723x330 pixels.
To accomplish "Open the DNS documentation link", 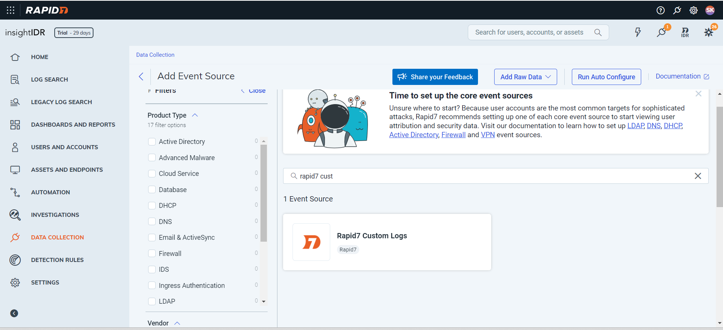I will pos(654,126).
